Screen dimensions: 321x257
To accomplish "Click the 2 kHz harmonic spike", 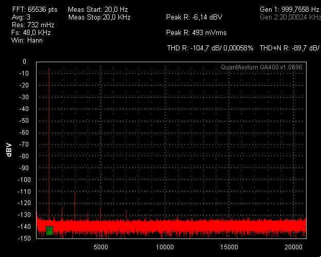I will (x=62, y=213).
